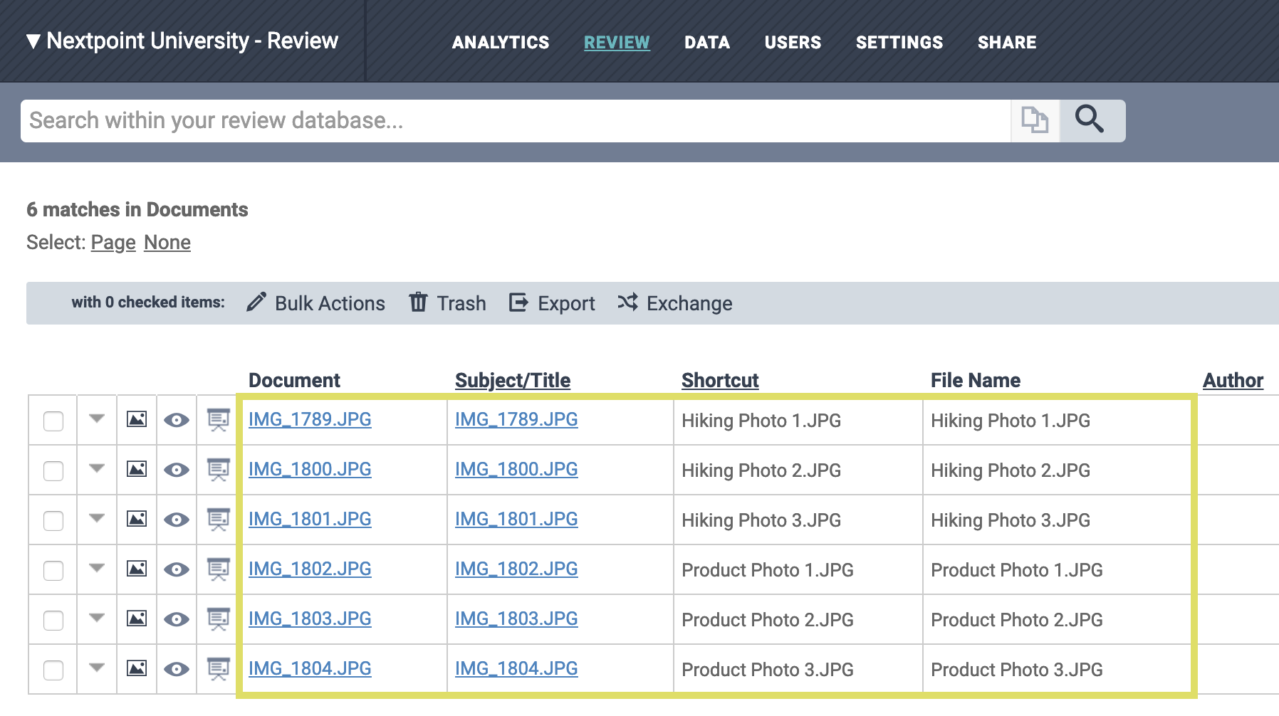Viewport: 1279px width, 716px height.
Task: Go to the Analytics tab
Action: click(501, 43)
